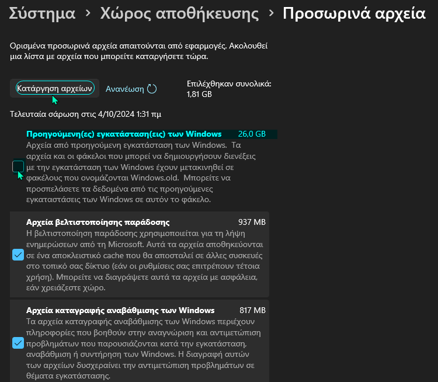The width and height of the screenshot is (438, 382).
Task: Click the 26,0 GB size value
Action: [252, 134]
